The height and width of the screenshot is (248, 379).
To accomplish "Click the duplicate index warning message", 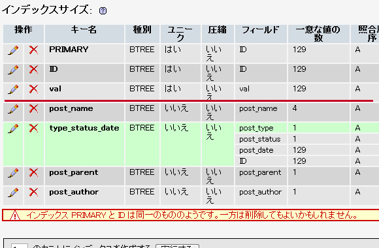I will tap(191, 215).
